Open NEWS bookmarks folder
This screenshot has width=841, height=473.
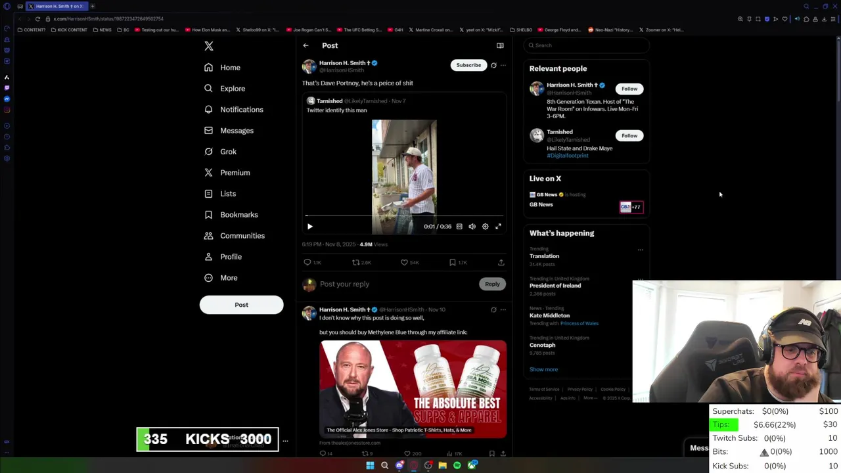102,30
